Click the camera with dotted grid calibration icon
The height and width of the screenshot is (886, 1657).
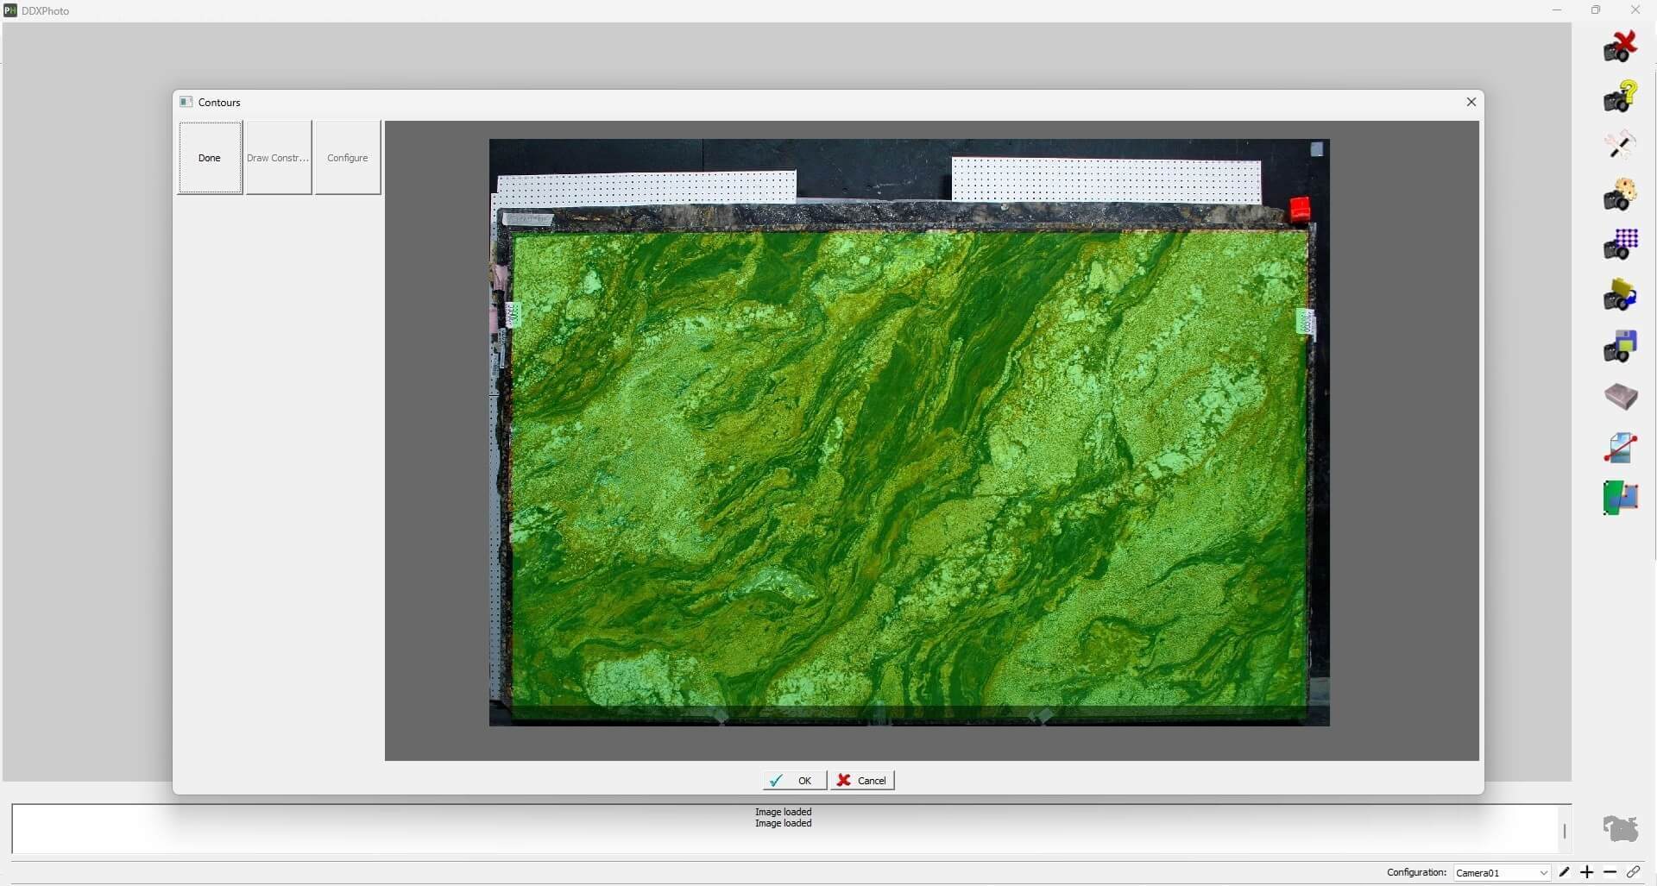point(1620,245)
